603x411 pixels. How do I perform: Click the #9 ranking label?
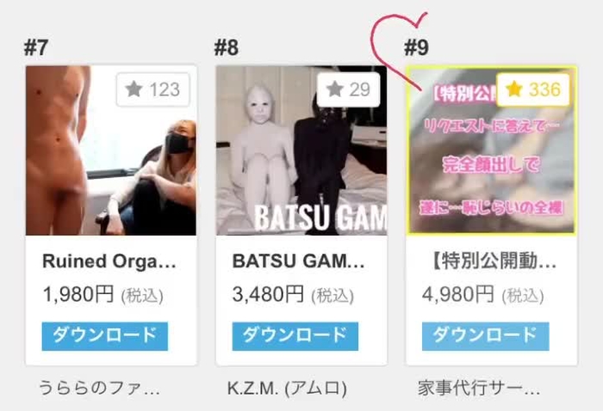416,48
